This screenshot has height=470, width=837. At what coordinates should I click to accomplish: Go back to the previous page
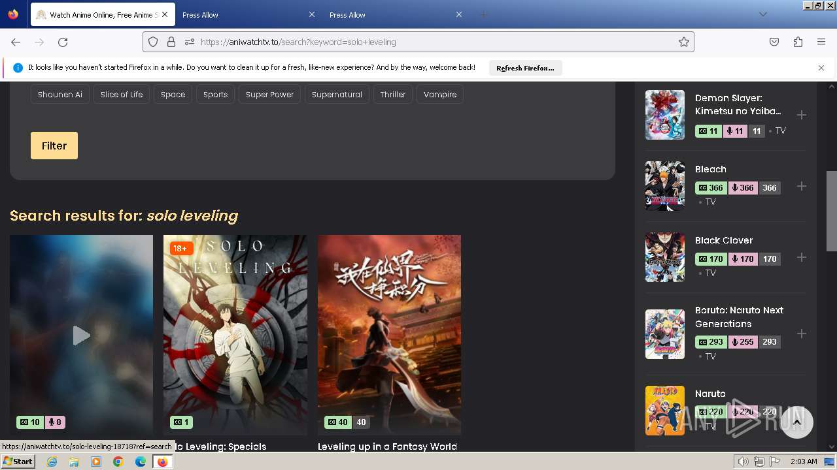tap(16, 42)
